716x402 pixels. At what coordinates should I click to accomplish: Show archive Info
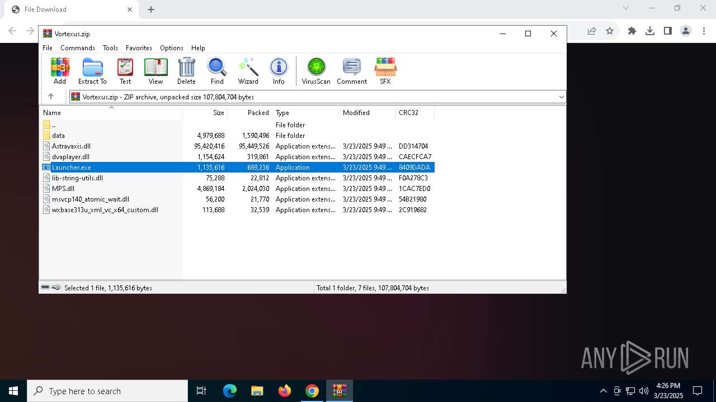pyautogui.click(x=279, y=71)
